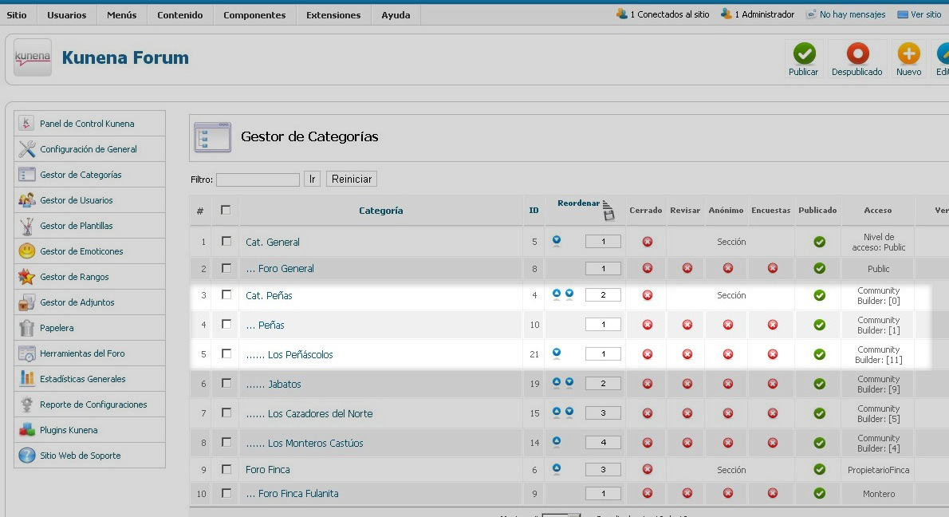Click the 1 Administrador indicator
This screenshot has width=949, height=517.
[765, 14]
